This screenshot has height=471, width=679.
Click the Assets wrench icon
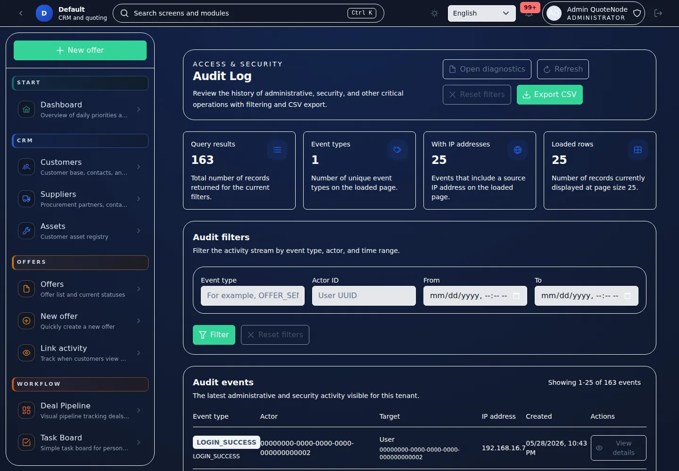[26, 231]
